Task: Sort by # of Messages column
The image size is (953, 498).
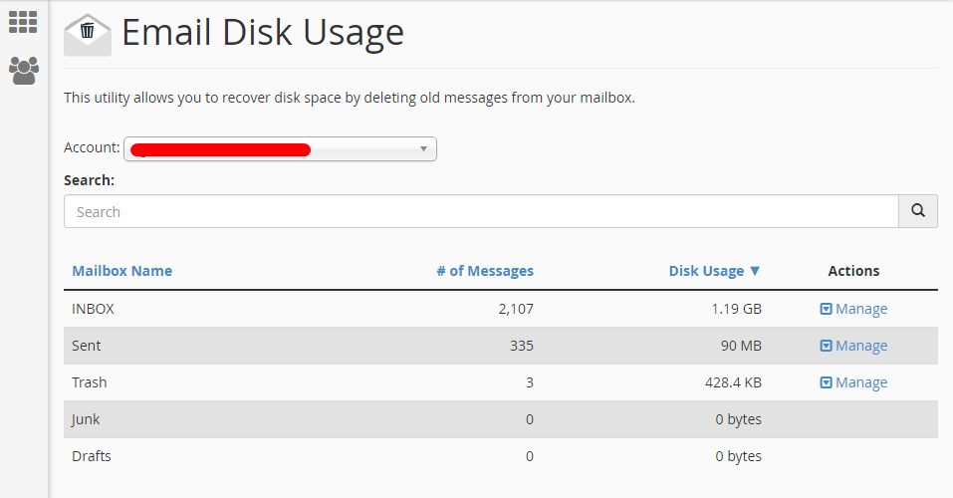Action: (x=485, y=271)
